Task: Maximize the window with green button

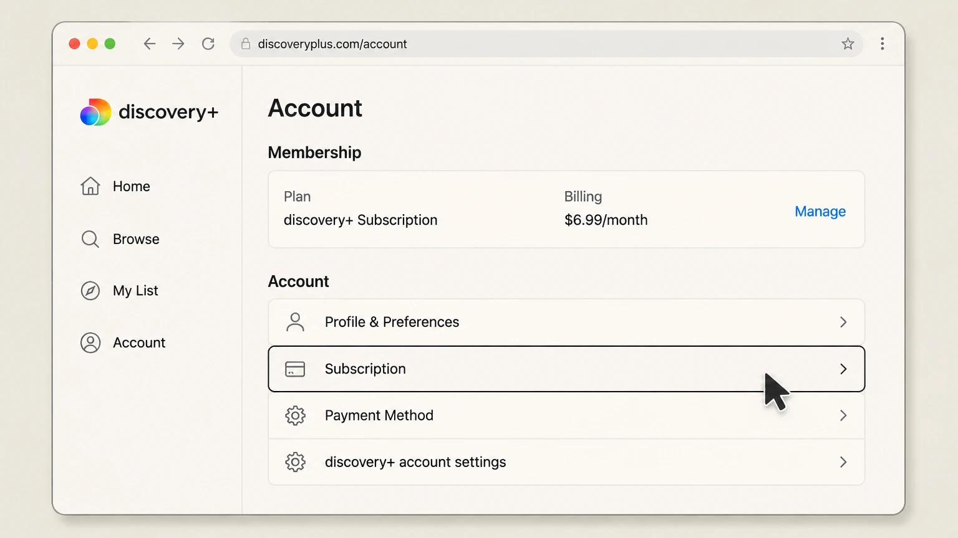Action: (110, 44)
